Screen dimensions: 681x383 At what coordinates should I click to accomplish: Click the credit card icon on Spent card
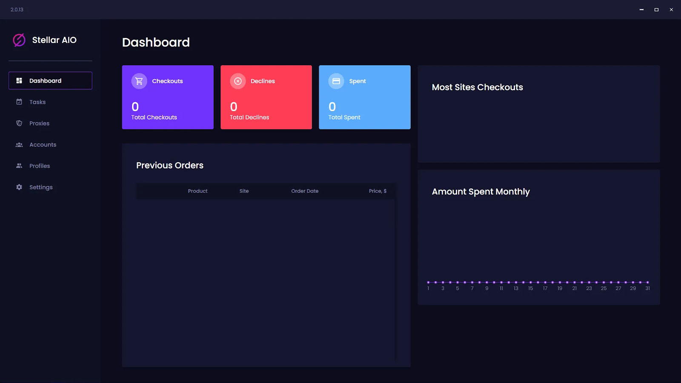pos(336,81)
